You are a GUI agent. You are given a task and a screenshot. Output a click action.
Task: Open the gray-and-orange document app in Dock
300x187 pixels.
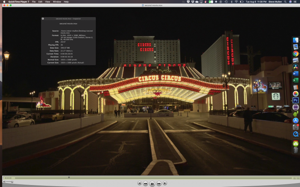tap(295, 87)
